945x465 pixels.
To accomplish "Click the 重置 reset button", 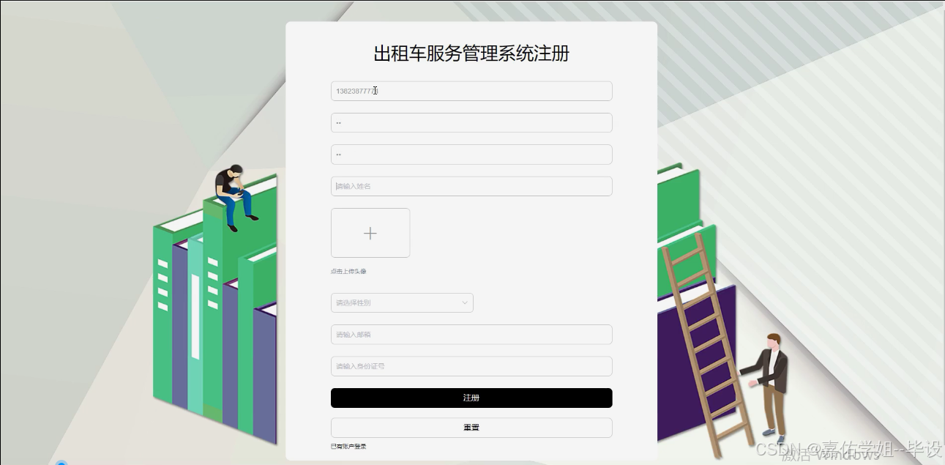I will 471,428.
